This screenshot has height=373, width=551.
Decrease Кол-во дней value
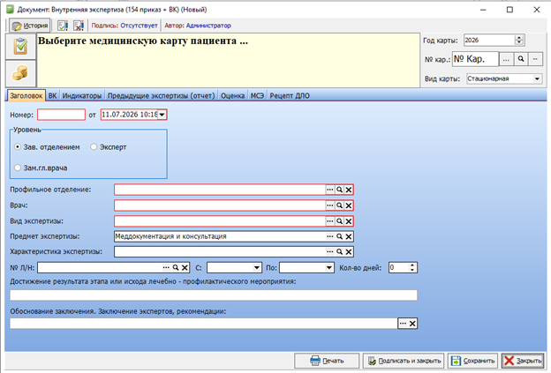pos(412,270)
